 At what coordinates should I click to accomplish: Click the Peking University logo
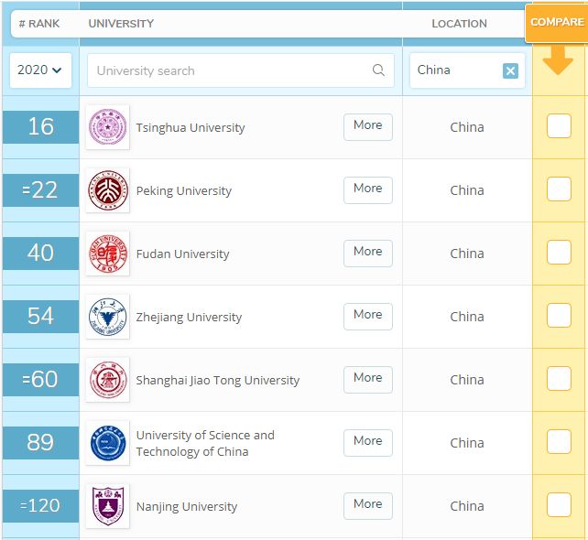pos(107,190)
